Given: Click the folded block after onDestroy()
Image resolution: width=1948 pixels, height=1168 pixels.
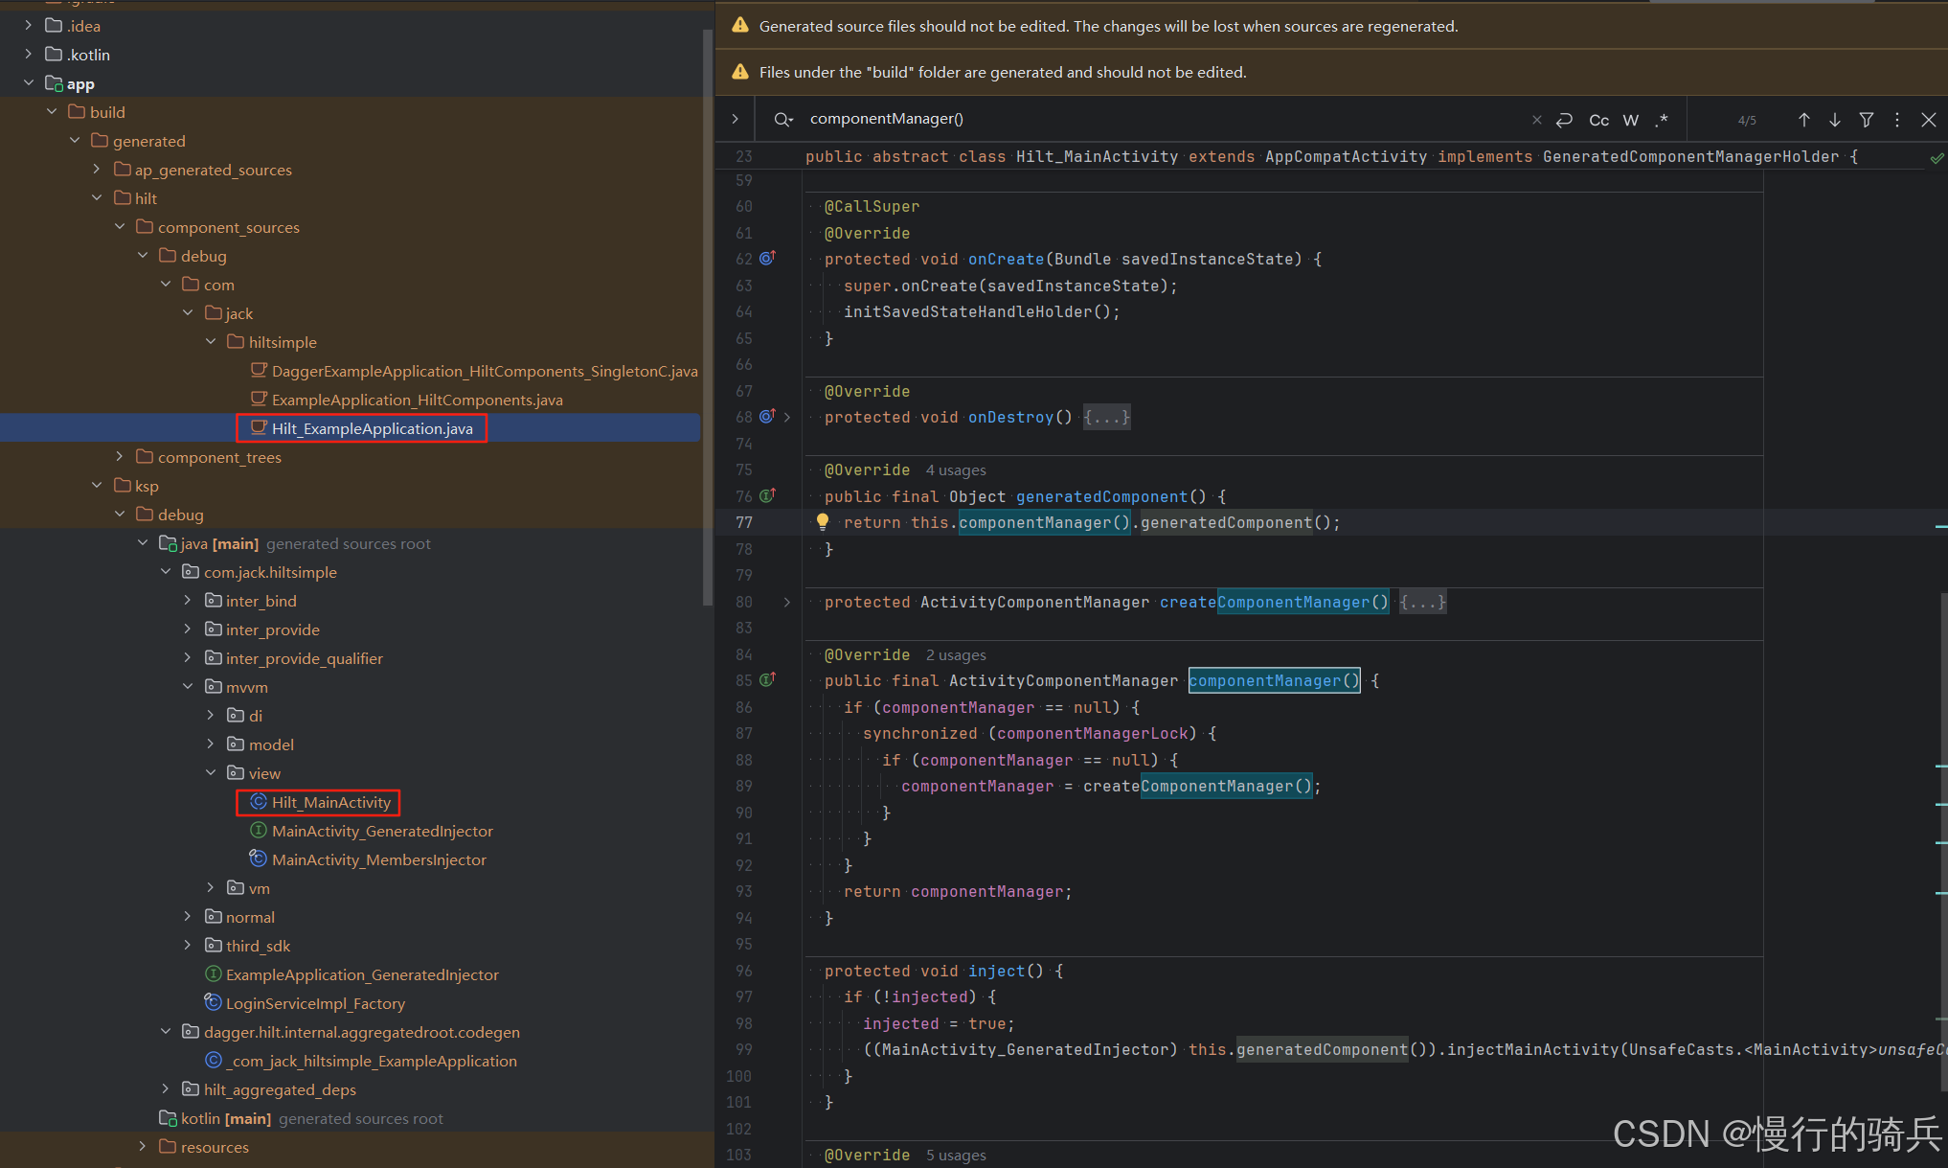Looking at the screenshot, I should (x=1106, y=418).
